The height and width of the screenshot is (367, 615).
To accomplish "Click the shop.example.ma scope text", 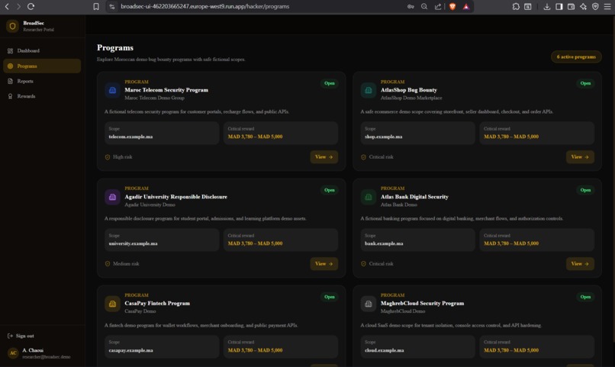I will tap(383, 137).
